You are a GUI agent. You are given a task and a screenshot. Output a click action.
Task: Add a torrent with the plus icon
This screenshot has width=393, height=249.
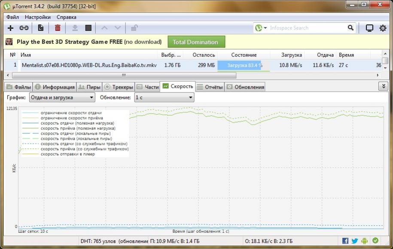tap(11, 28)
